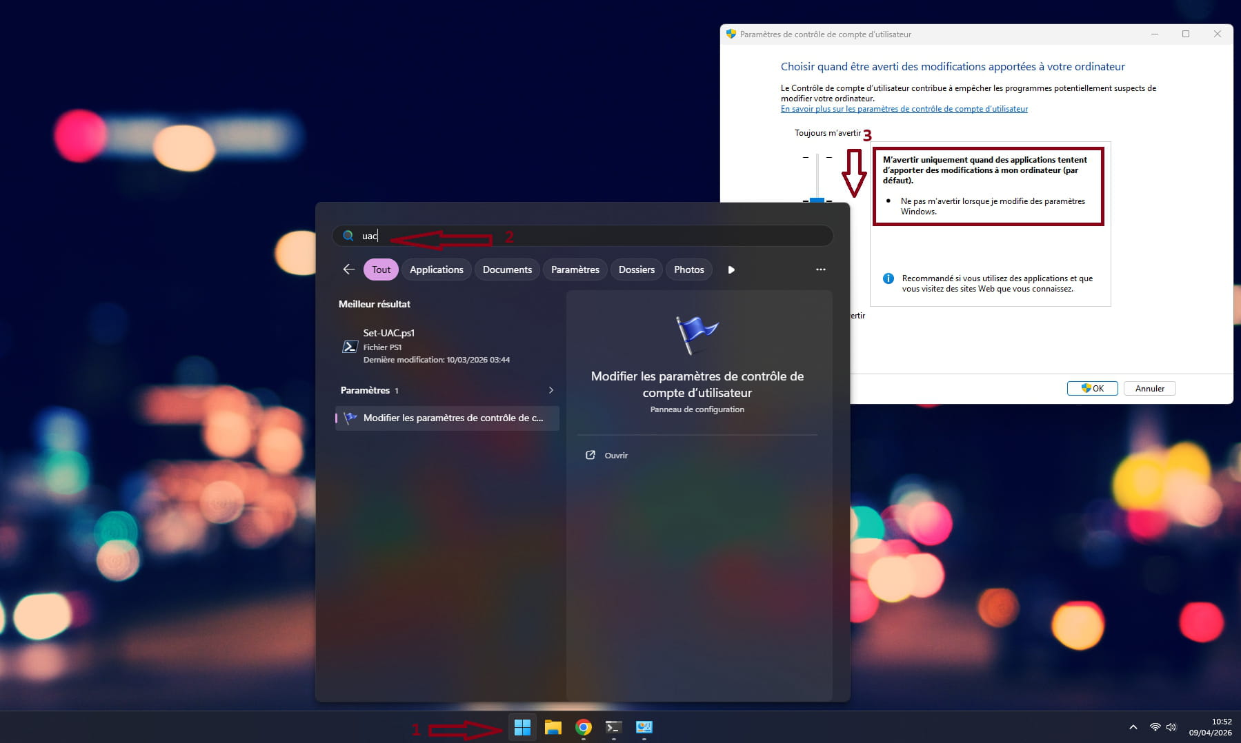
Task: Open the "En savoir plus" UAC link
Action: click(x=904, y=109)
